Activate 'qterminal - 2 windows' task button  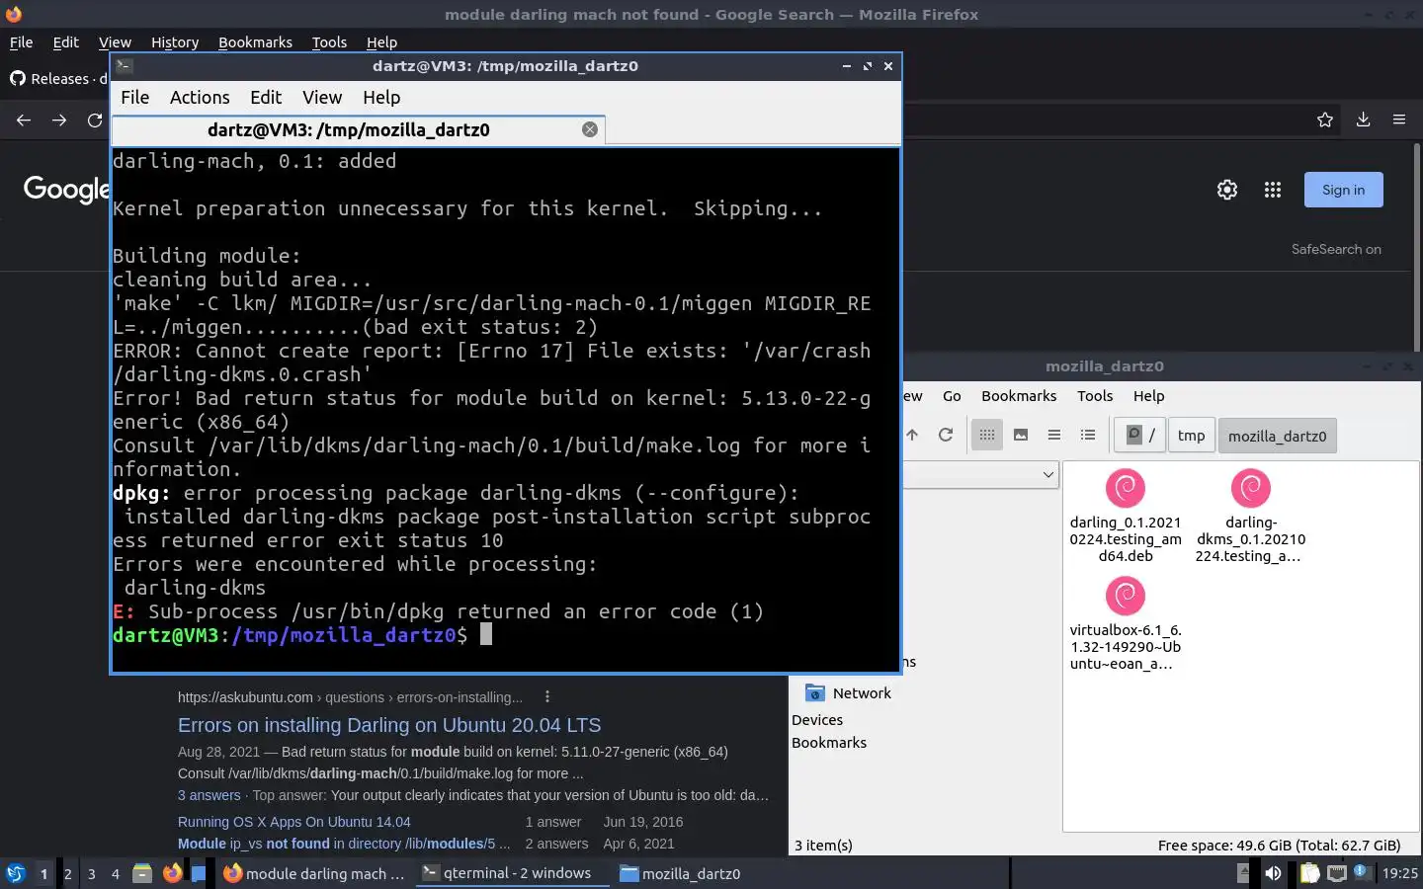coord(512,873)
